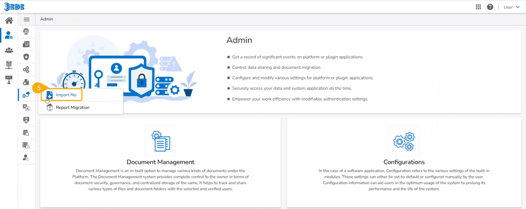Click the Configurations gears icon

[x=404, y=141]
